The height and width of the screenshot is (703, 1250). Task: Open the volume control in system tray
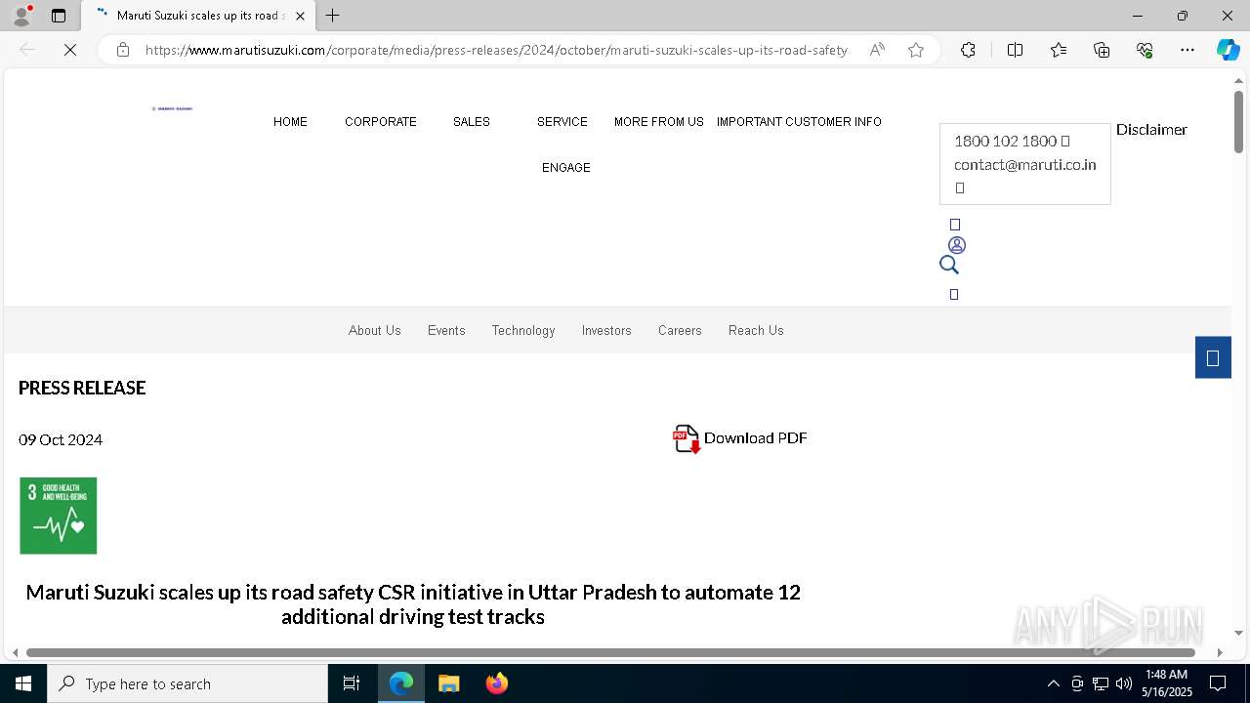[x=1124, y=683]
